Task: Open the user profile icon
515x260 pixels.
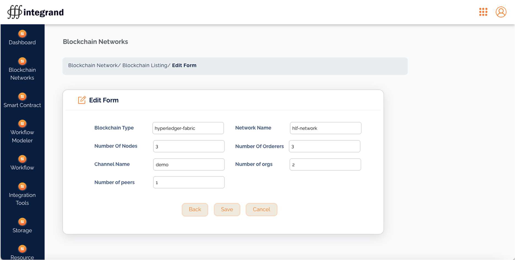Action: click(501, 12)
